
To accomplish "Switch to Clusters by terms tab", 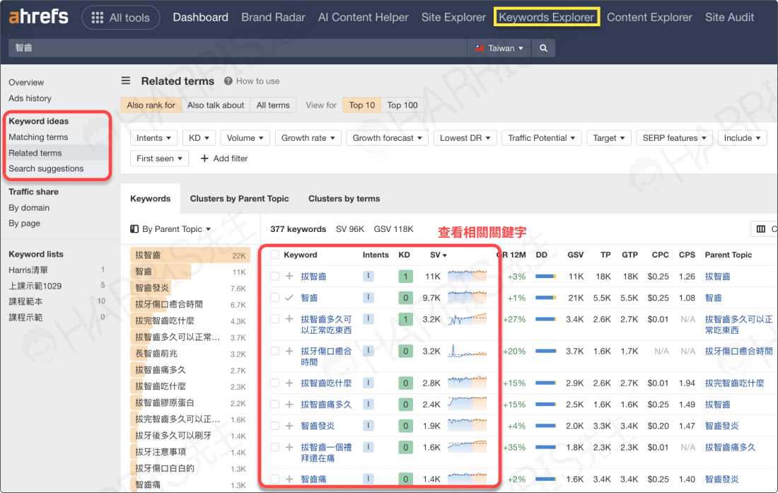I will (x=344, y=198).
